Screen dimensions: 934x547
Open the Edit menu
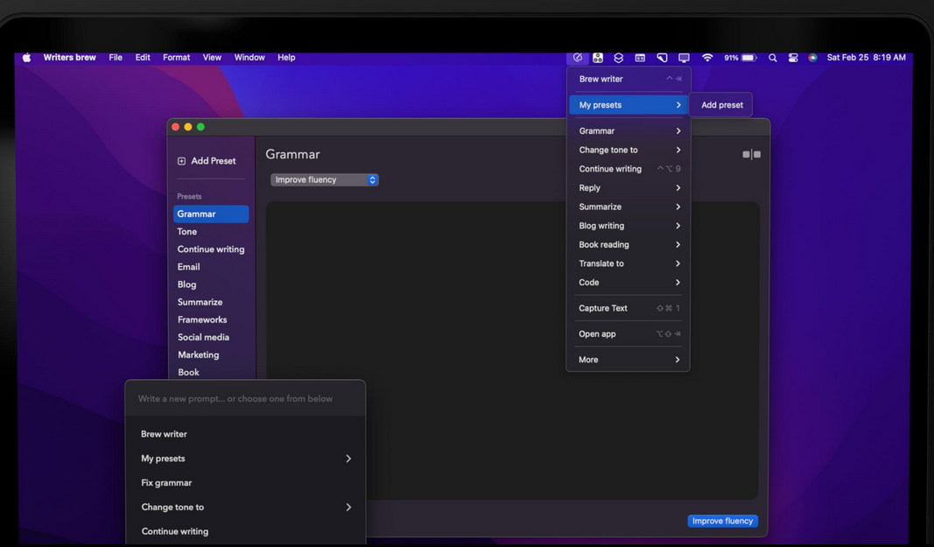pos(143,58)
